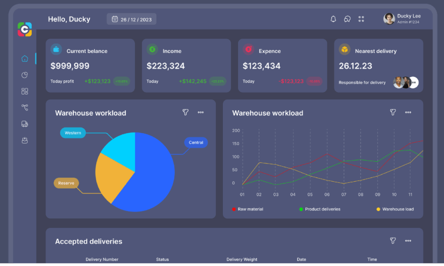This screenshot has height=266, width=444.
Task: Click the notification bell icon
Action: coord(333,19)
